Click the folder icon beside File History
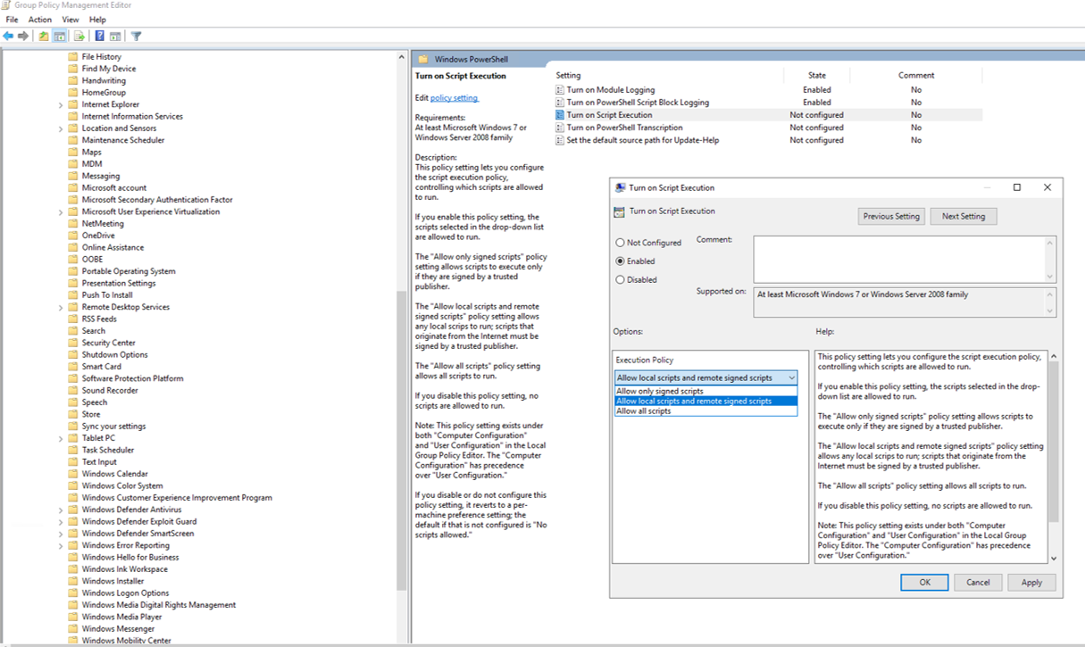1085x647 pixels. 73,57
